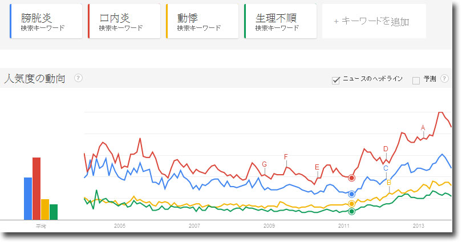This screenshot has height=242, width=462.
Task: Click red average bar in bar chart
Action: click(37, 189)
